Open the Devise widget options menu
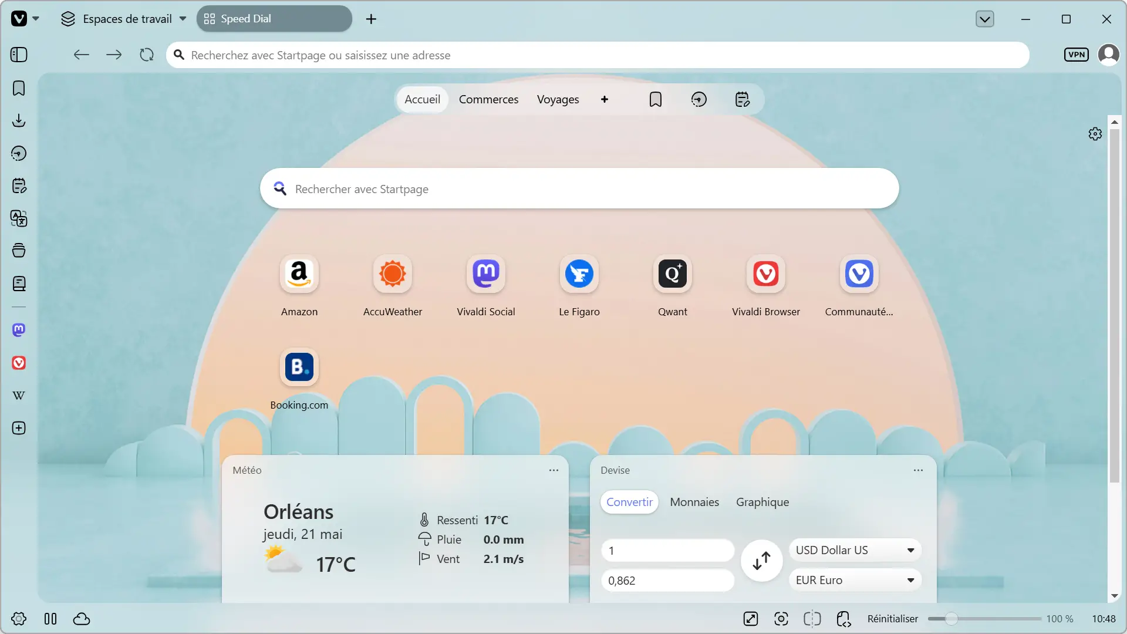 [x=918, y=470]
